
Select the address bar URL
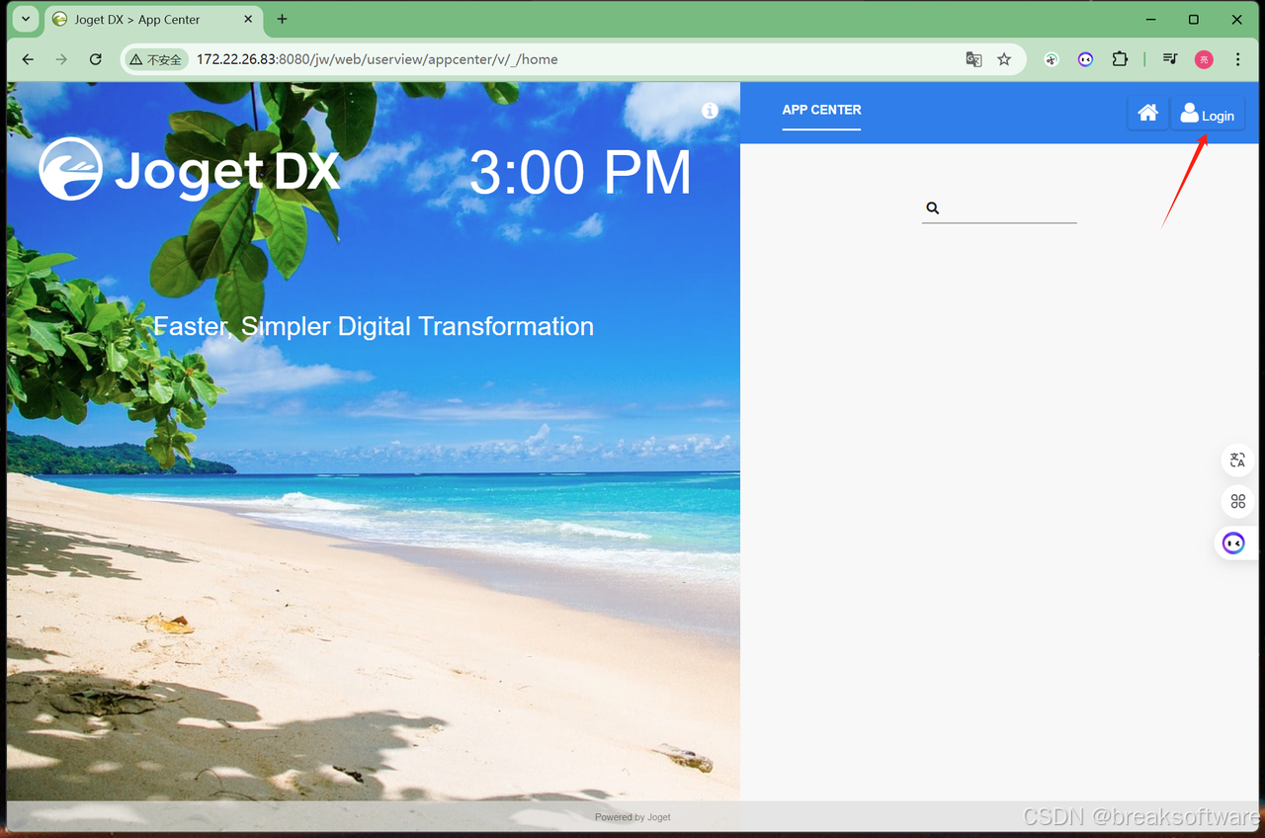click(x=377, y=59)
